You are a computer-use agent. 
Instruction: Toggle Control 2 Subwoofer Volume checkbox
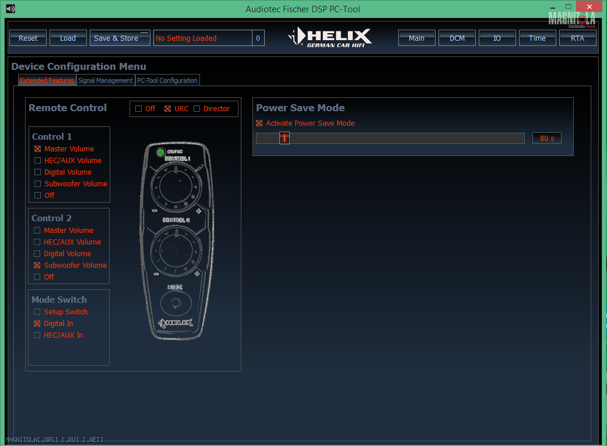37,265
